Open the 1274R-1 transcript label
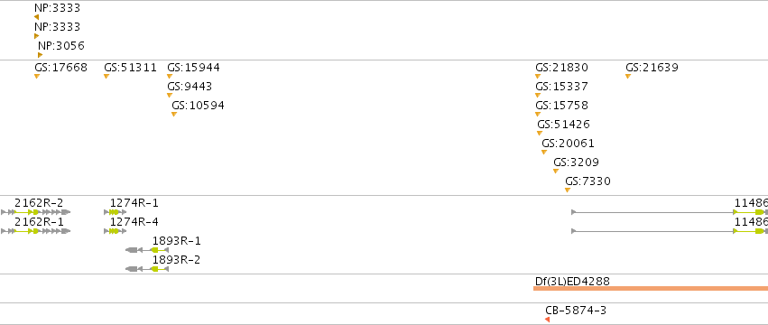This screenshot has width=768, height=325. tap(134, 203)
